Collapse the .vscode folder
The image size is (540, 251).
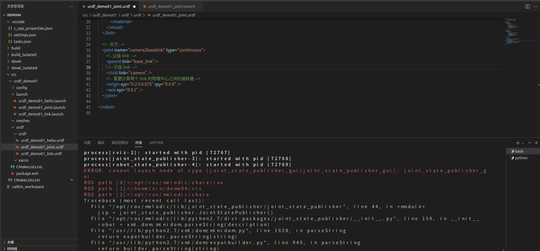tap(8, 22)
